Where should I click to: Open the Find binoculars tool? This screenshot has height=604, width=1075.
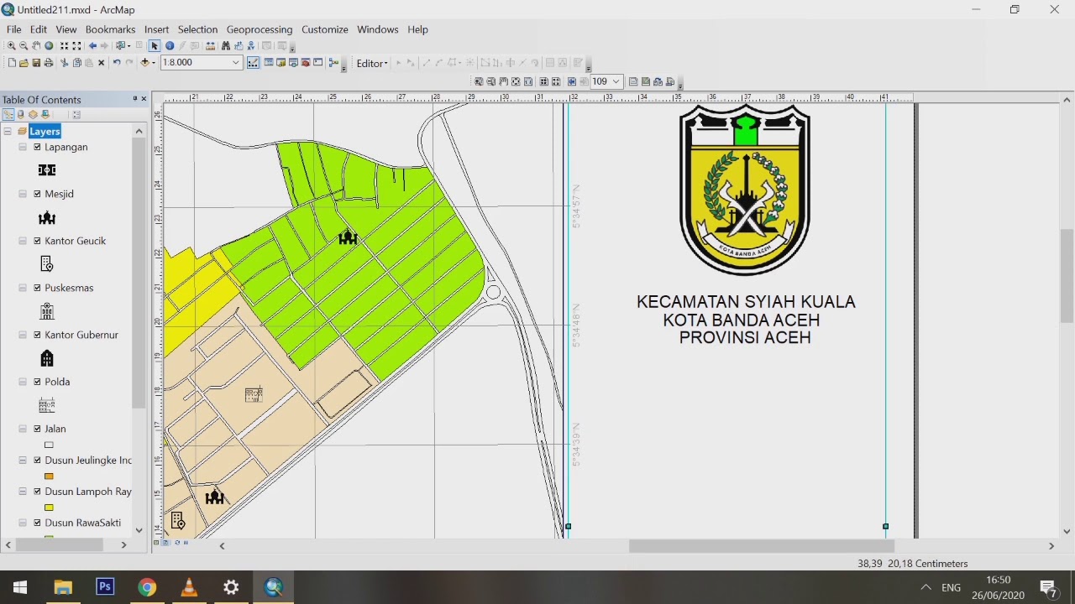(226, 46)
